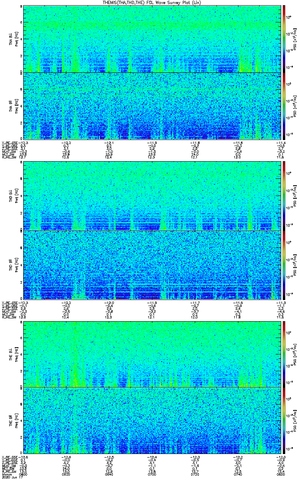Click the THD BL y-axis label
The image size is (300, 480).
click(12, 196)
